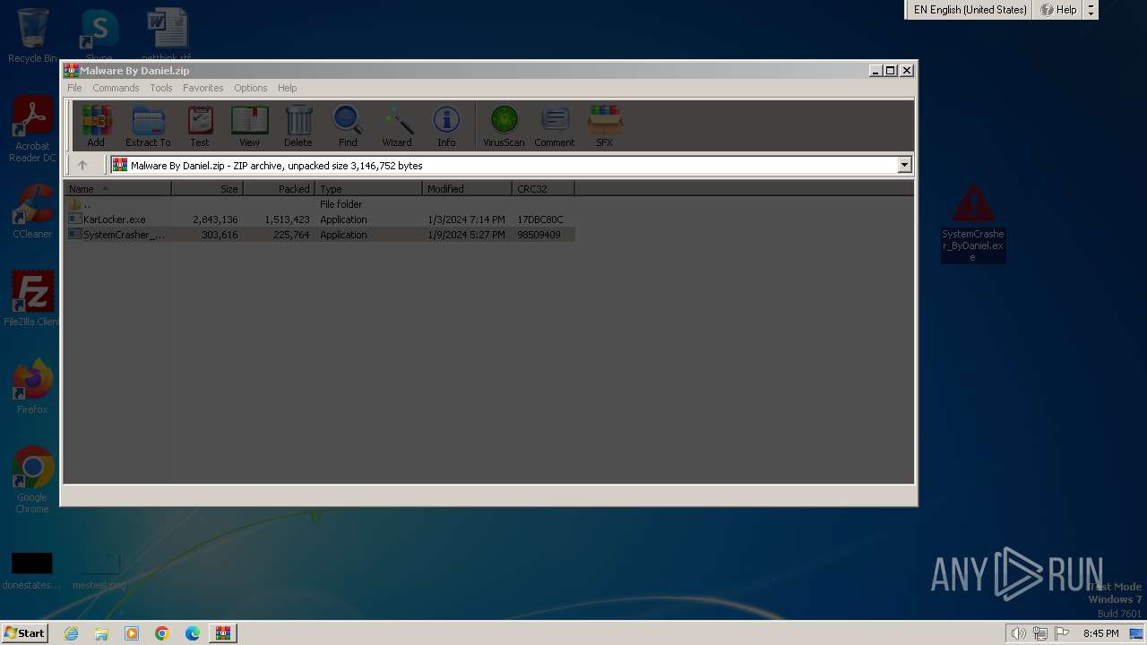This screenshot has height=645, width=1147.
Task: Open the FileZilla Client desktop icon
Action: [x=32, y=299]
